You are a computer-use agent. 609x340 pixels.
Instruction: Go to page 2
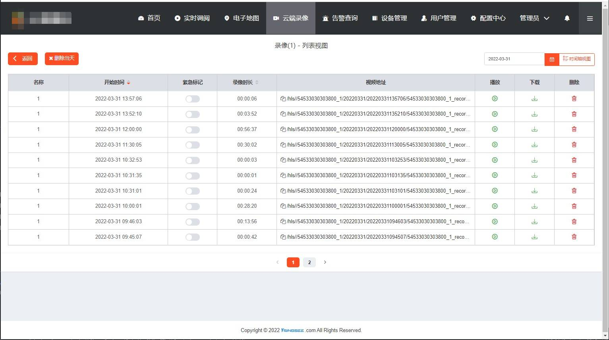pos(309,262)
